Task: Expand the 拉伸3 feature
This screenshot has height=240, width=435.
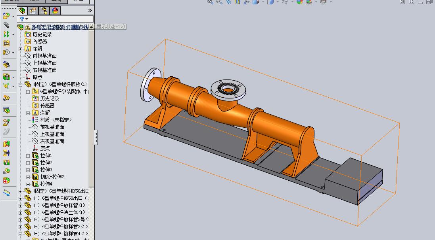Action: pyautogui.click(x=28, y=170)
